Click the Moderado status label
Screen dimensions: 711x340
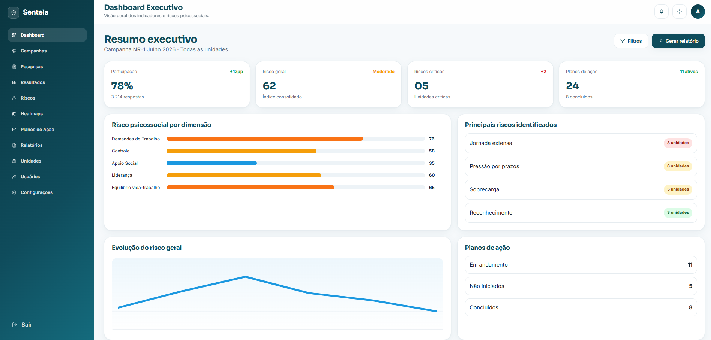pos(383,72)
